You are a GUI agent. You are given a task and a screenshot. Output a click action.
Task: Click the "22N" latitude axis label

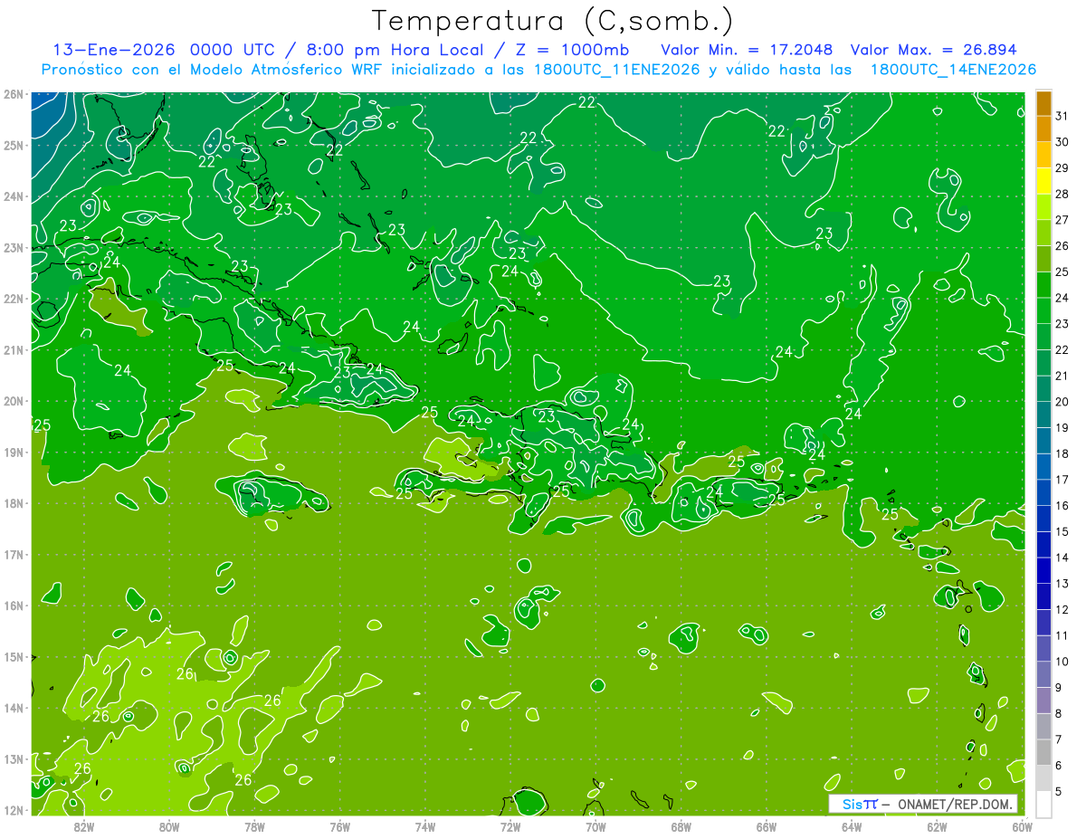13,299
